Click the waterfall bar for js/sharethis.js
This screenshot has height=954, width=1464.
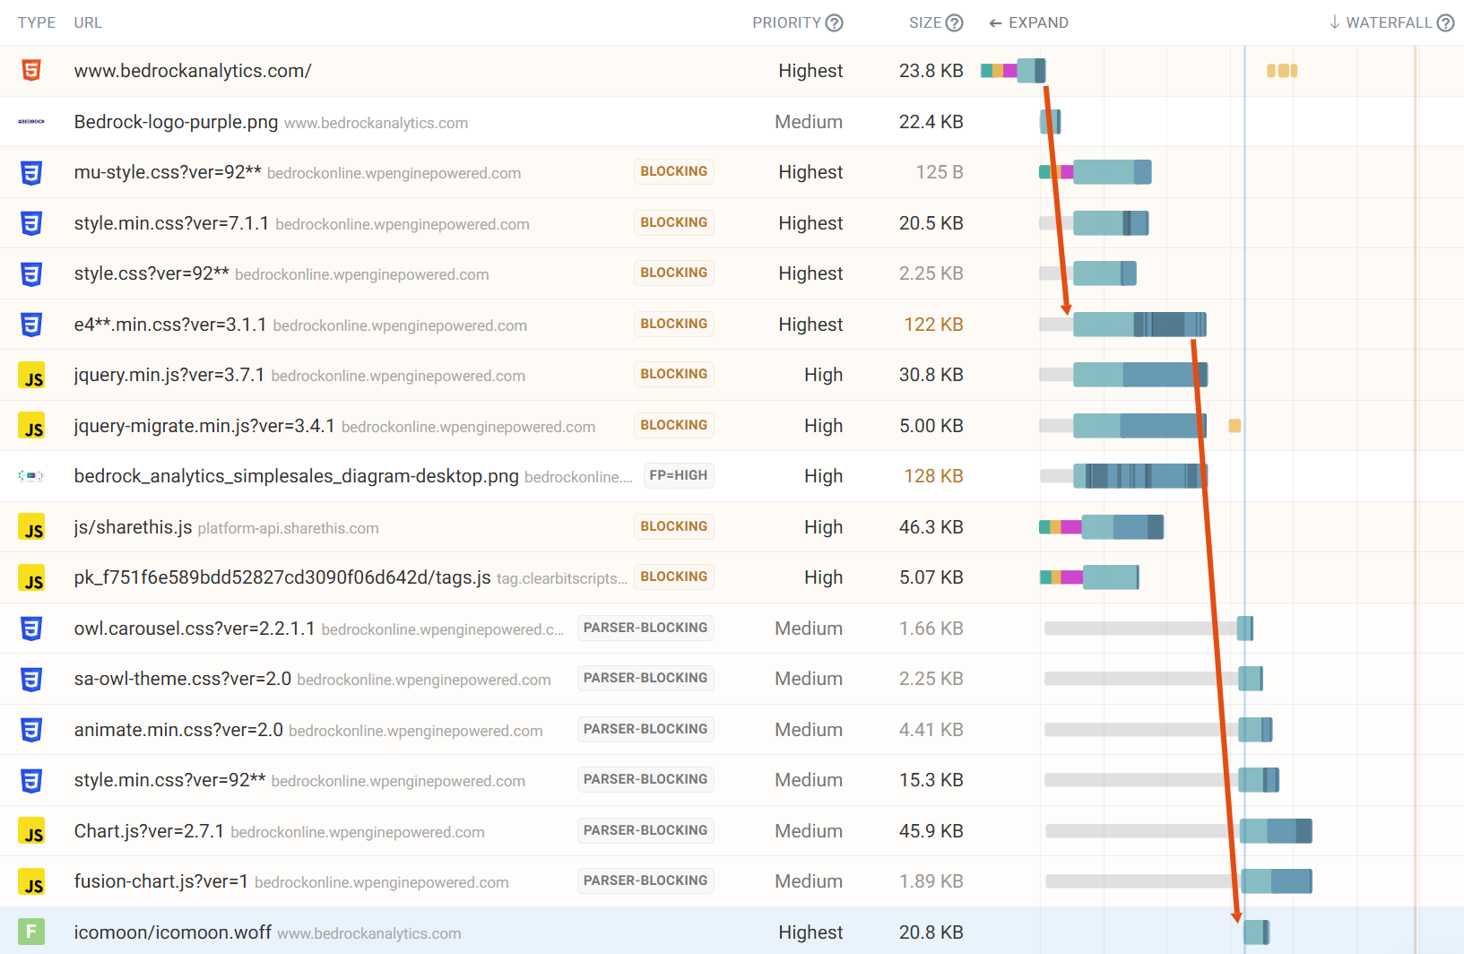pyautogui.click(x=1101, y=526)
